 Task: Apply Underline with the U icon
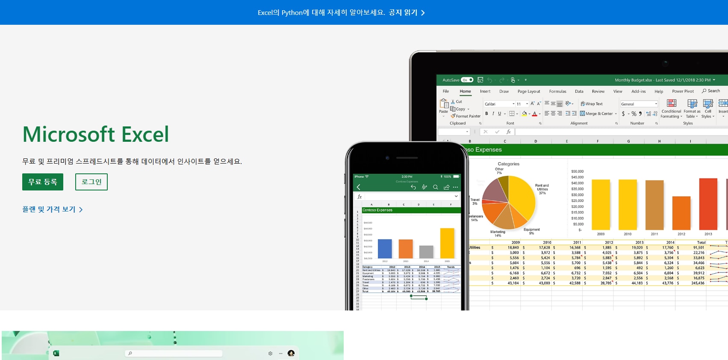pyautogui.click(x=499, y=114)
